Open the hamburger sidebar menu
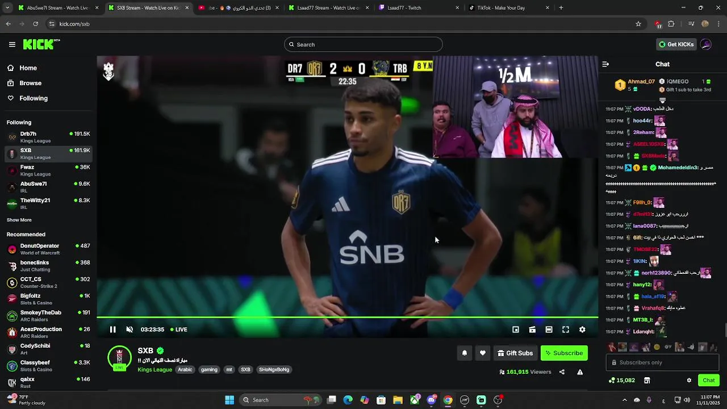Image resolution: width=727 pixels, height=409 pixels. point(12,44)
